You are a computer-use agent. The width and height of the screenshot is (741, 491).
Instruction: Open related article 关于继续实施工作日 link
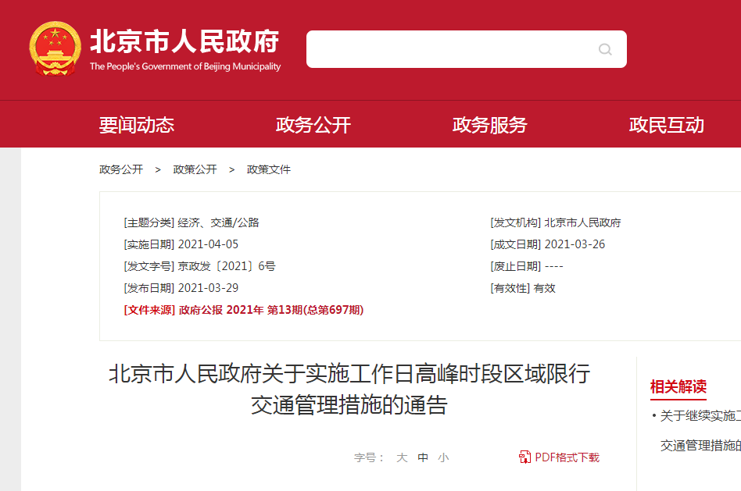[x=700, y=415]
